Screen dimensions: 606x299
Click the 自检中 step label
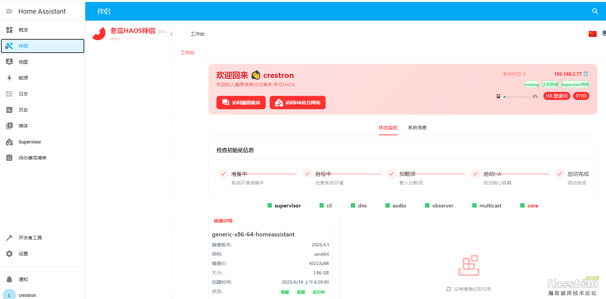pos(323,174)
